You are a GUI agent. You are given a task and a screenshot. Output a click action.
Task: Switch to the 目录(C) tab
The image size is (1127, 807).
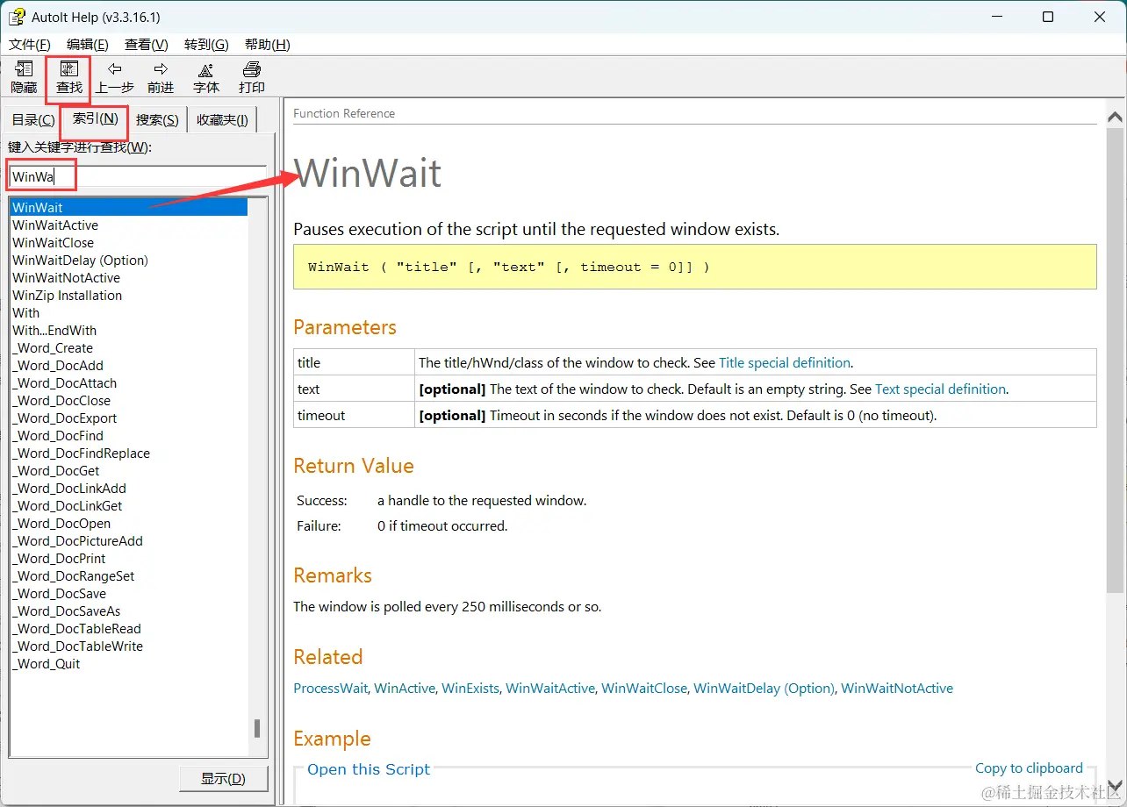point(33,120)
